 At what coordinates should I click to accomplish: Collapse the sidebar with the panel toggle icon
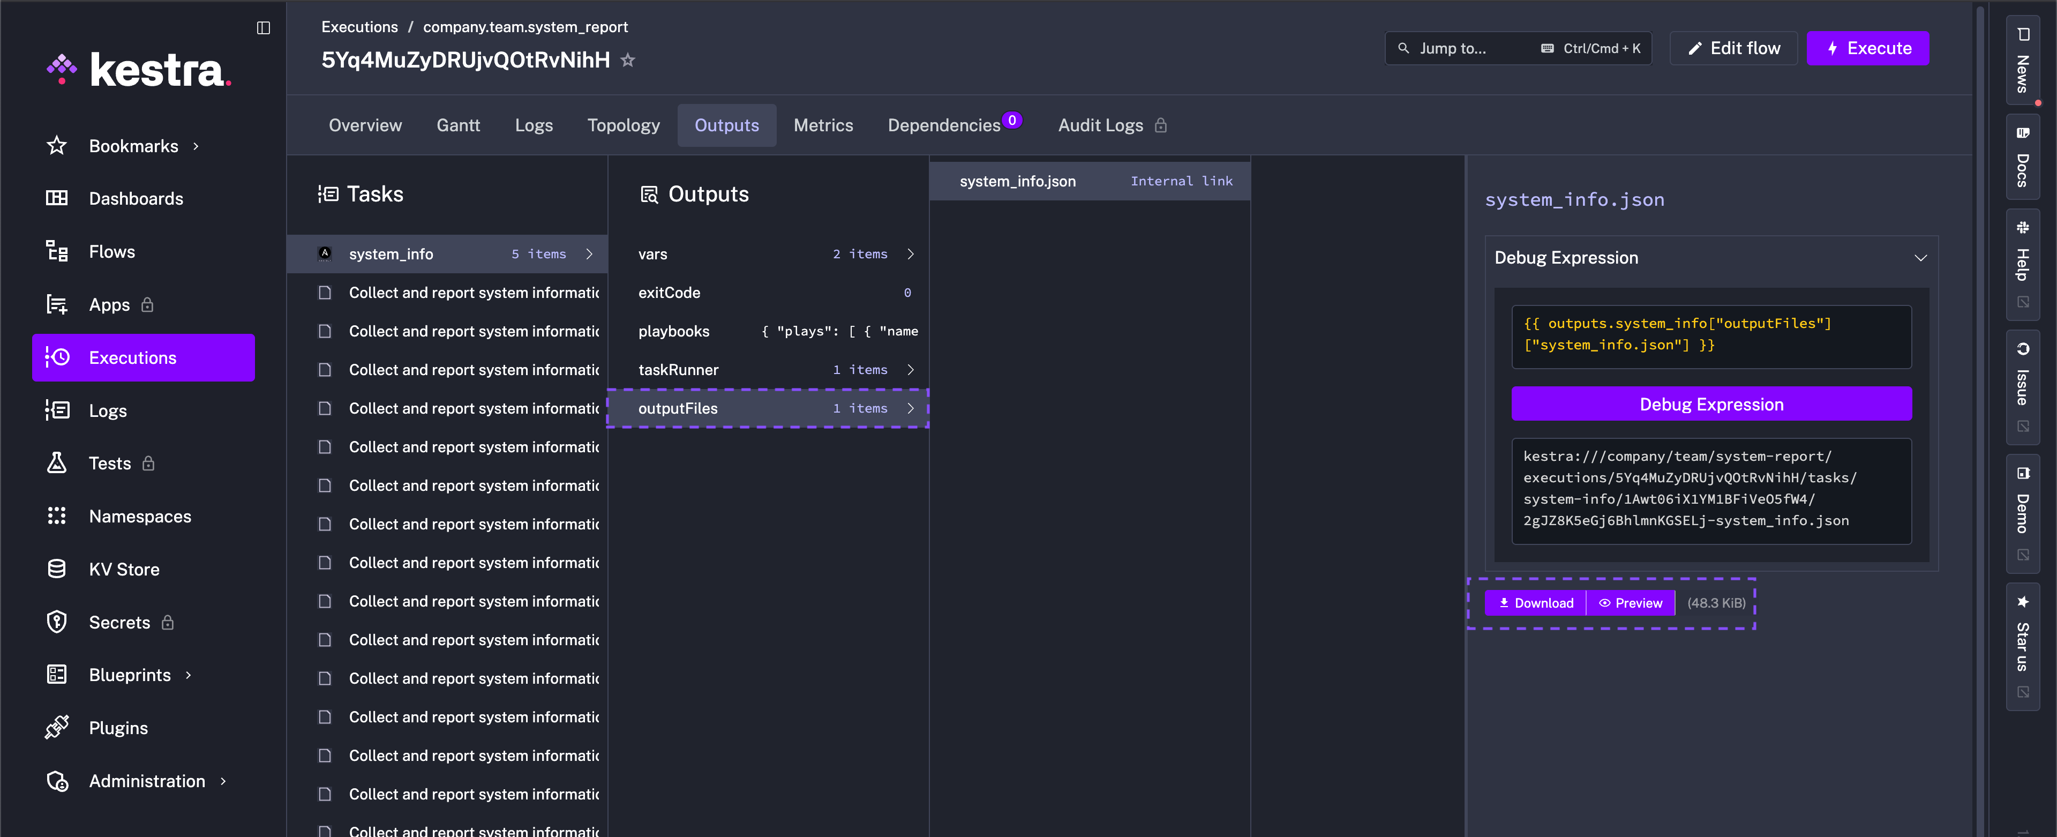[x=264, y=28]
